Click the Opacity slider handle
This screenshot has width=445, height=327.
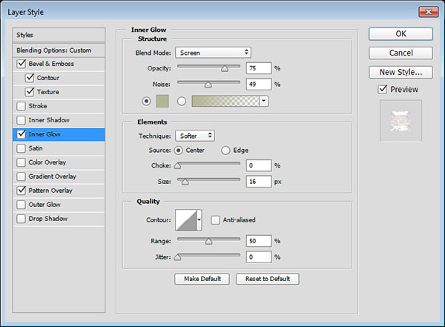point(224,68)
